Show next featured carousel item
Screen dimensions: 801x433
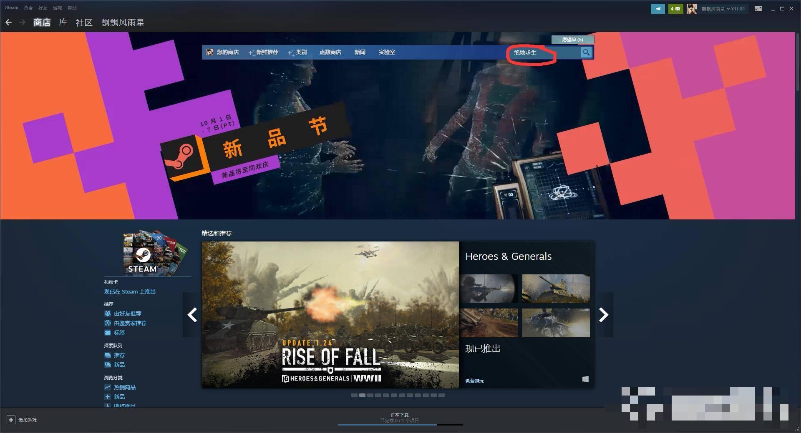[604, 315]
